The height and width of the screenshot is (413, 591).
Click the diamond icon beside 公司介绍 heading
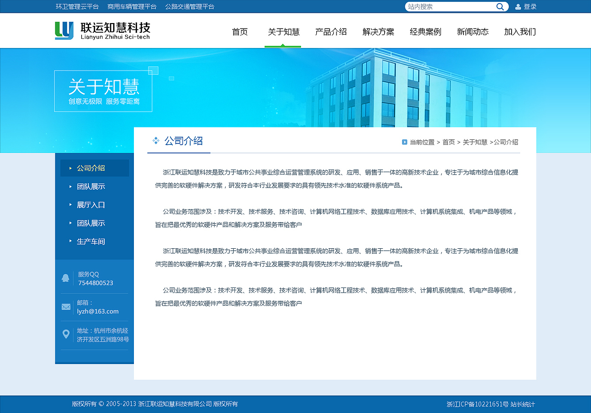coord(156,141)
